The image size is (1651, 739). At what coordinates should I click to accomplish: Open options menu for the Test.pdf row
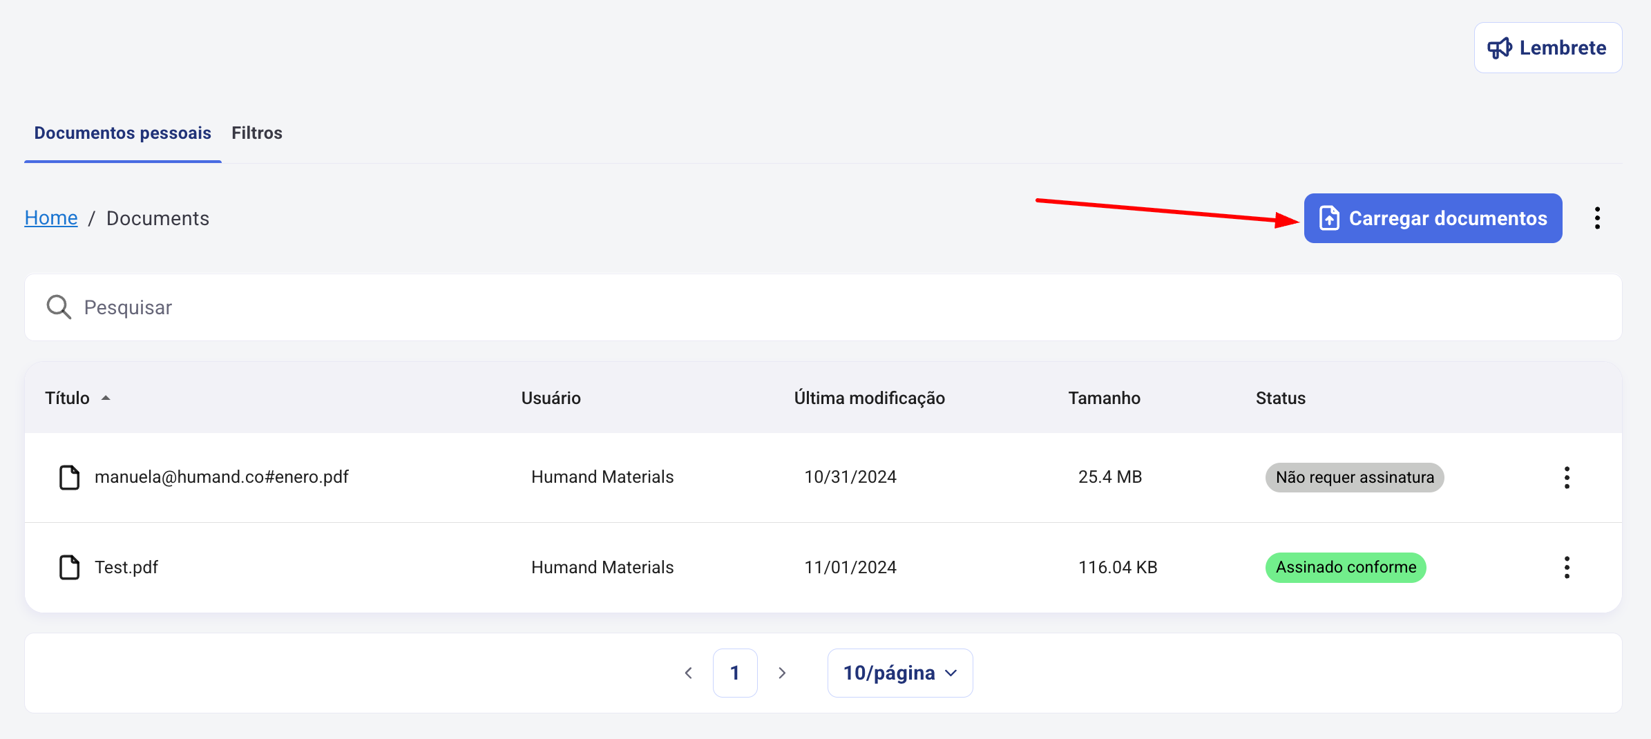[x=1567, y=567]
